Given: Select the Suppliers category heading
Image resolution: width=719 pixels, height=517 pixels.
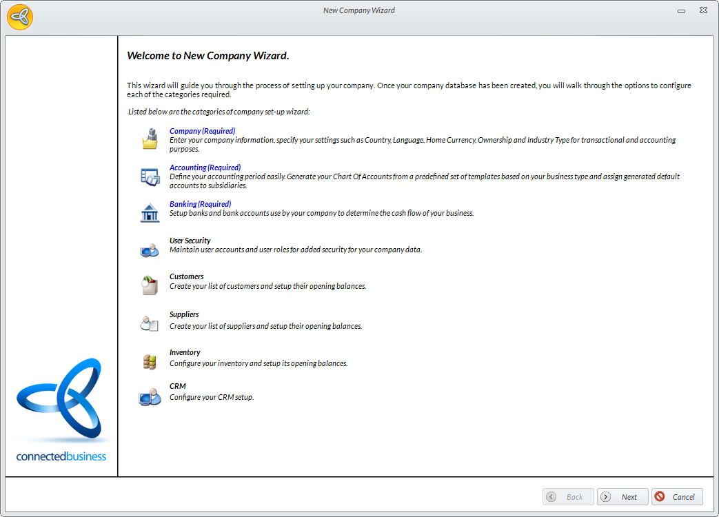Looking at the screenshot, I should [184, 314].
